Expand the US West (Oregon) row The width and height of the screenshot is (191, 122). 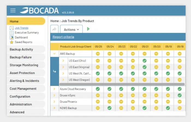point(63,80)
